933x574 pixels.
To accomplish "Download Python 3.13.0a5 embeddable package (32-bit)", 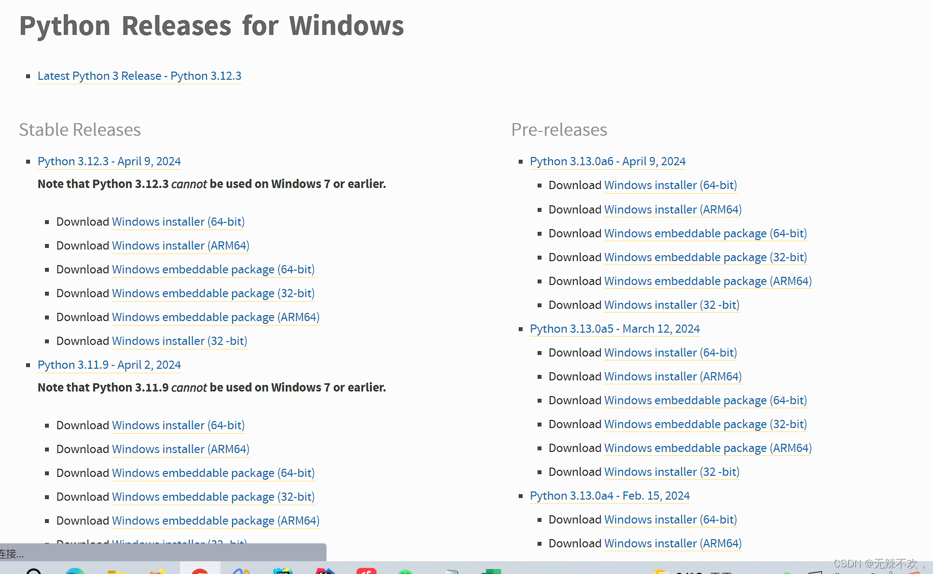I will click(x=705, y=424).
